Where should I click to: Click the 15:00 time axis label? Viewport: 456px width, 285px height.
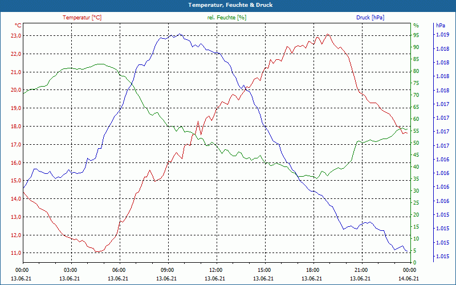pyautogui.click(x=264, y=270)
